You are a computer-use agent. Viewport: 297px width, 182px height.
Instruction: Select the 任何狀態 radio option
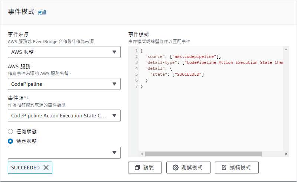tap(10, 131)
